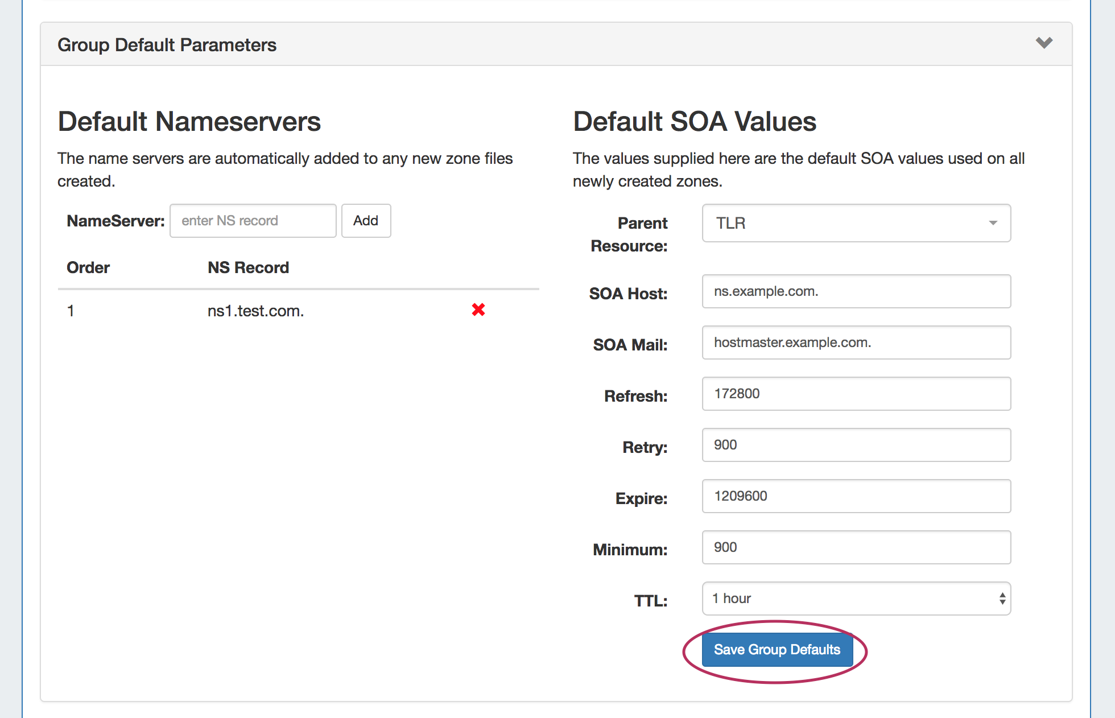Click into the SOA Host field
This screenshot has width=1115, height=718.
pos(856,291)
